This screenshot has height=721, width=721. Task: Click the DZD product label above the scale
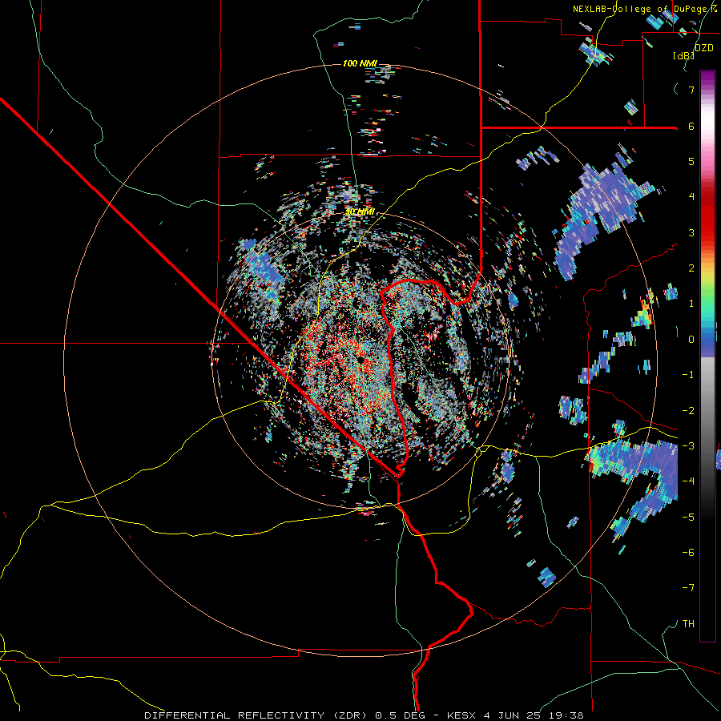(703, 48)
